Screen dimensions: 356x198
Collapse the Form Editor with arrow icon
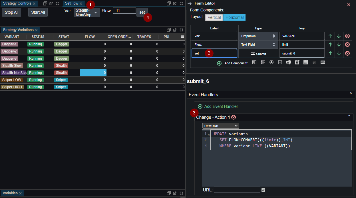pyautogui.click(x=190, y=4)
